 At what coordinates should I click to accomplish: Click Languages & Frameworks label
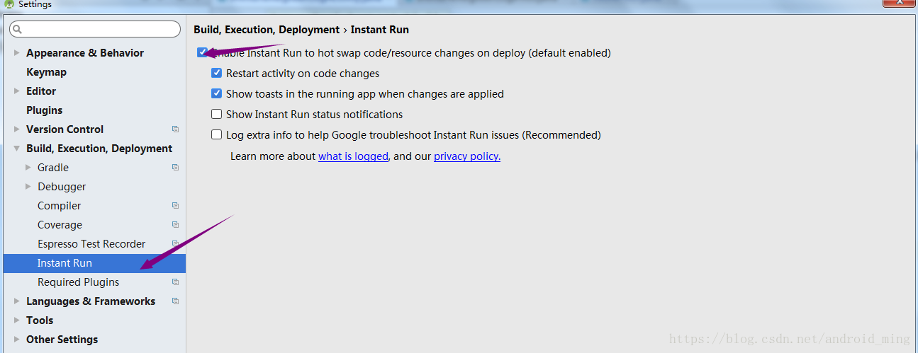pyautogui.click(x=91, y=301)
